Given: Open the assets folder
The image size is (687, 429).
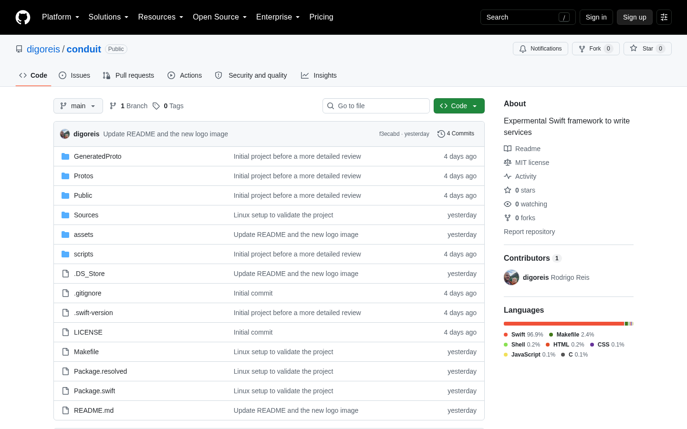Looking at the screenshot, I should (83, 235).
